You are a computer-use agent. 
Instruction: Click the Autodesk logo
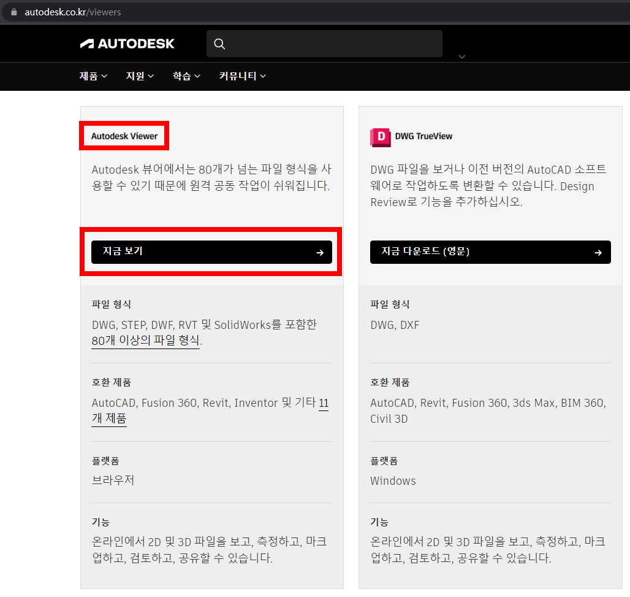(x=127, y=44)
